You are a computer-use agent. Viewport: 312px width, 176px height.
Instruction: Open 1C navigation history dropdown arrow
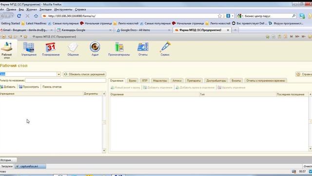(x=21, y=37)
